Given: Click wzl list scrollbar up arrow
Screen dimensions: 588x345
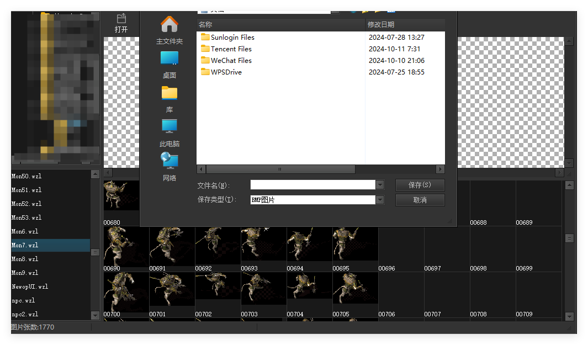Looking at the screenshot, I should (x=96, y=174).
